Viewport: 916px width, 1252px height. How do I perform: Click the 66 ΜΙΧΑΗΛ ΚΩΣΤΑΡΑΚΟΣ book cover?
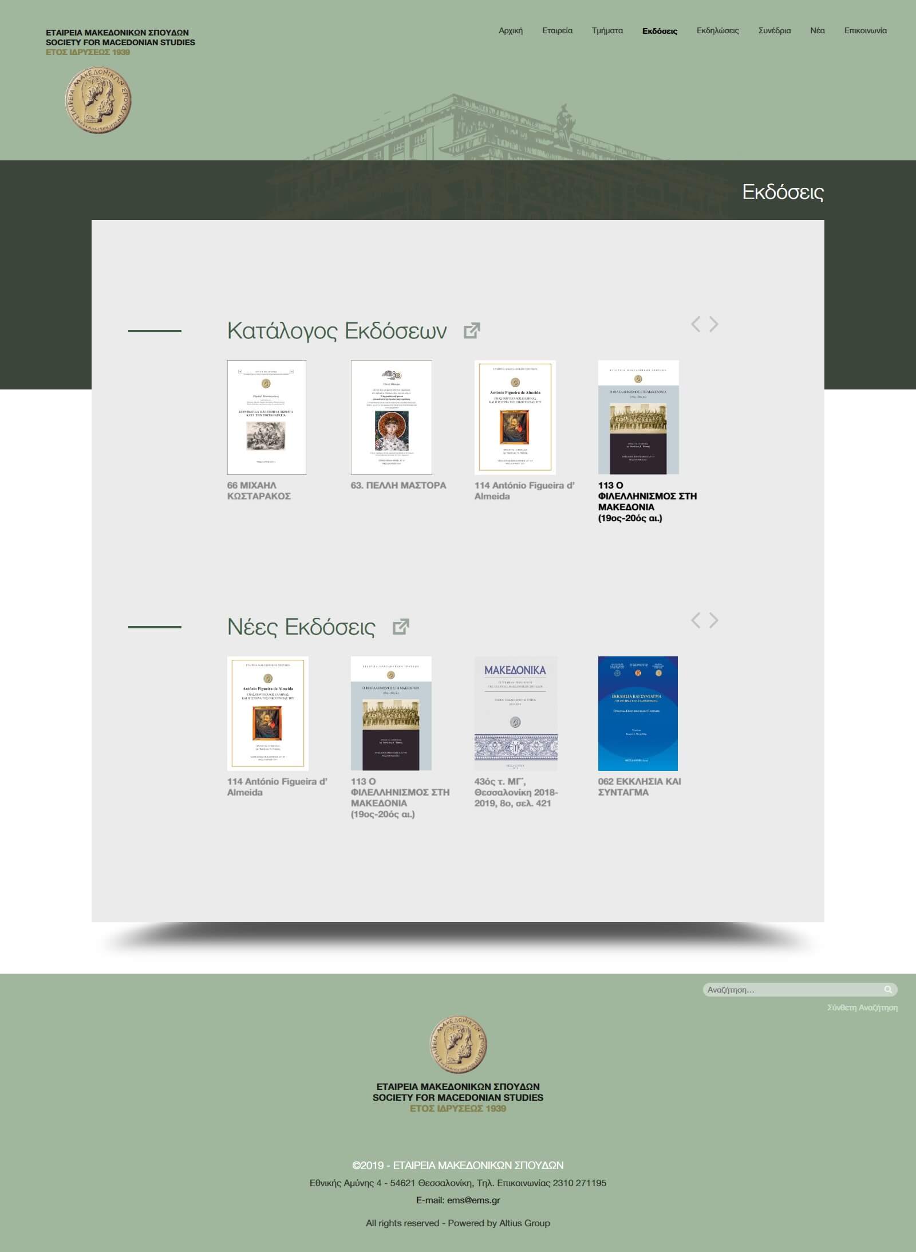(x=266, y=417)
